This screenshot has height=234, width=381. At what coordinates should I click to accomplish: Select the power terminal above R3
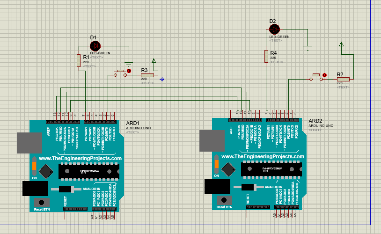click(154, 61)
